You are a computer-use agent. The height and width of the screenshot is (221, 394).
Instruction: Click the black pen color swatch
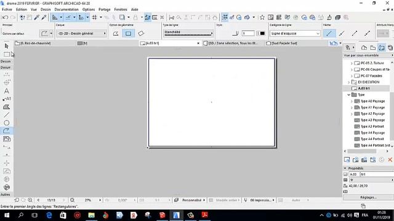click(x=262, y=33)
